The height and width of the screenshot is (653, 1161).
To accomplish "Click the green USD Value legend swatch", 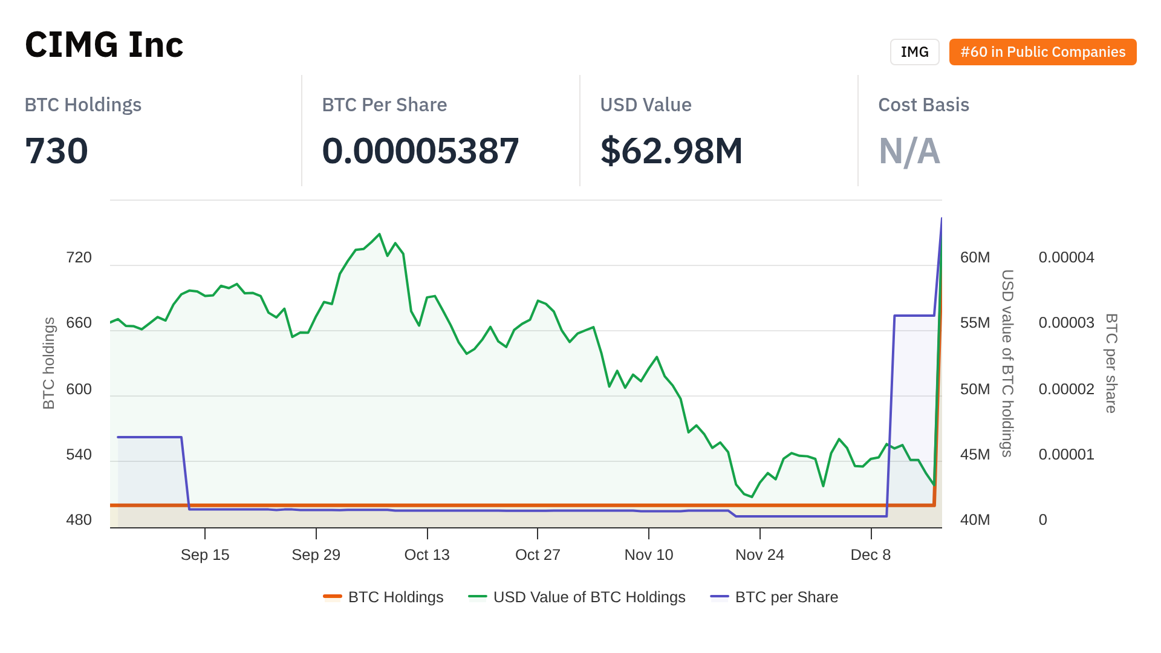I will click(x=478, y=597).
